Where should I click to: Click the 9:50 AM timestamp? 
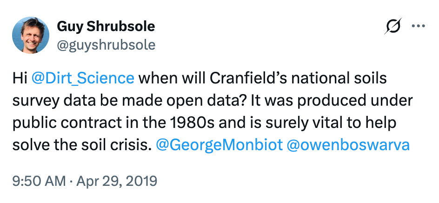pyautogui.click(x=39, y=180)
